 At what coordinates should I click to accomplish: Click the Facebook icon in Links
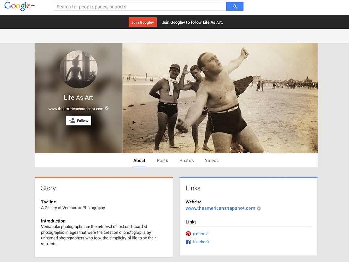coord(188,242)
